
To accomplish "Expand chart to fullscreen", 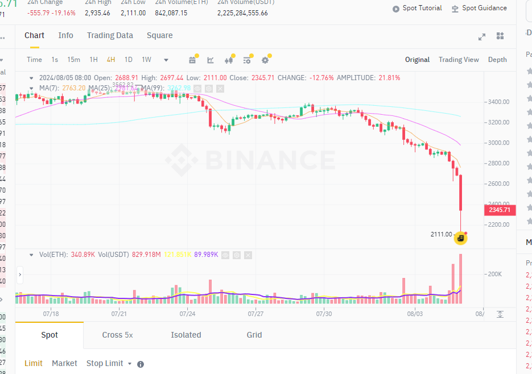I will (x=481, y=36).
